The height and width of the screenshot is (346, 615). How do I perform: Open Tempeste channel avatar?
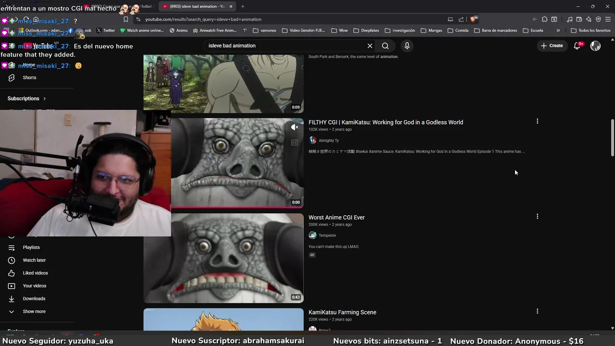[313, 235]
